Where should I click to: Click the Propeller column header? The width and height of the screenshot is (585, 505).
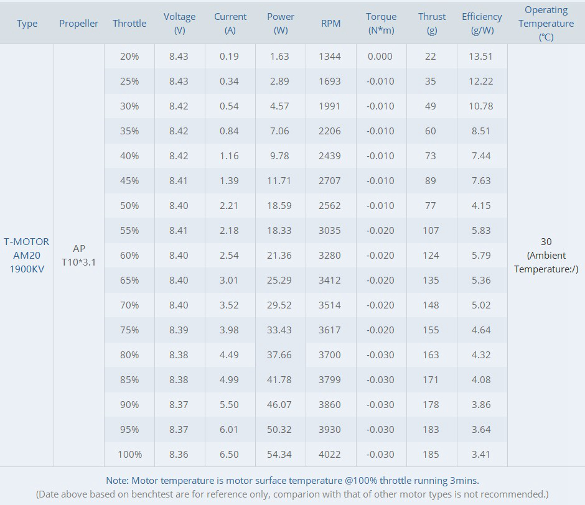click(79, 24)
